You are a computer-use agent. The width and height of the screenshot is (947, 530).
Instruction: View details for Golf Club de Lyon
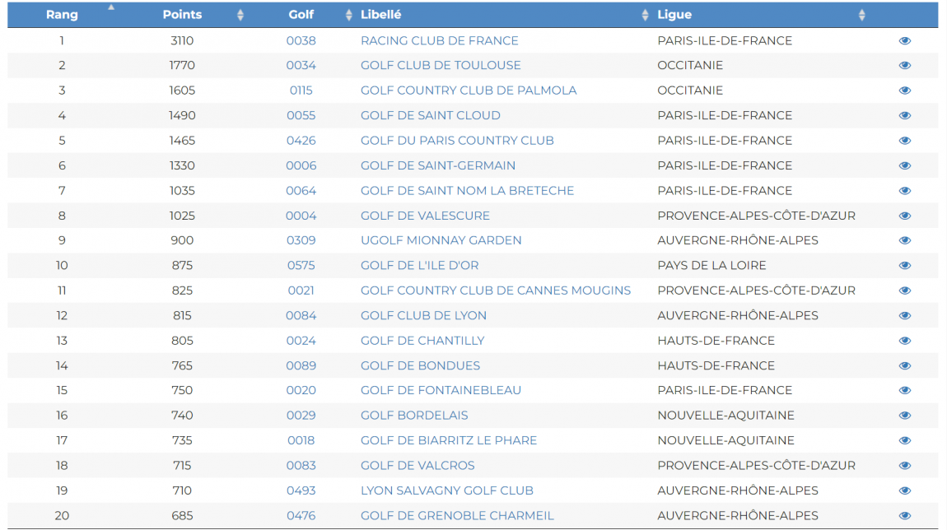point(904,316)
